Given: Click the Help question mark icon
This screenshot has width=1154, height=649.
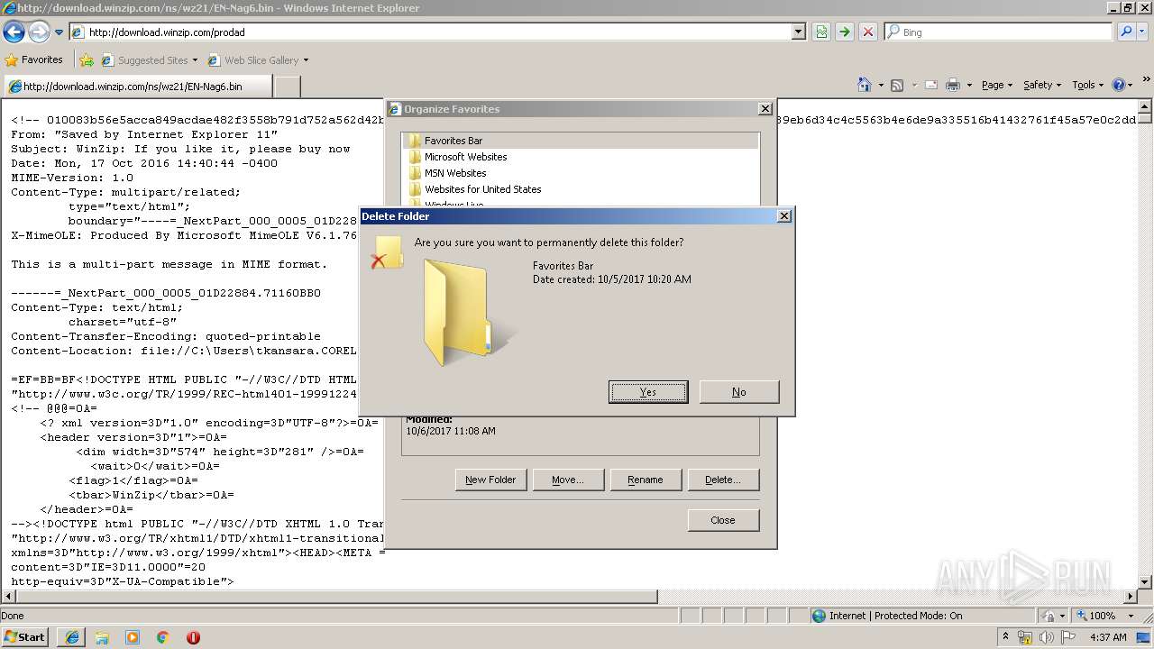Looking at the screenshot, I should (1119, 85).
